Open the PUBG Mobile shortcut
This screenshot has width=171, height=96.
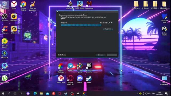click(80, 5)
